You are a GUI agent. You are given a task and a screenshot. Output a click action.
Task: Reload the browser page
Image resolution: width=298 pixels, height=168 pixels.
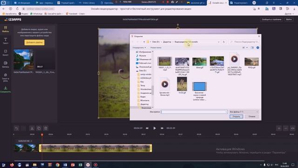(17, 9)
